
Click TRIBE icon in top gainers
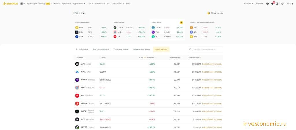coord(153,28)
